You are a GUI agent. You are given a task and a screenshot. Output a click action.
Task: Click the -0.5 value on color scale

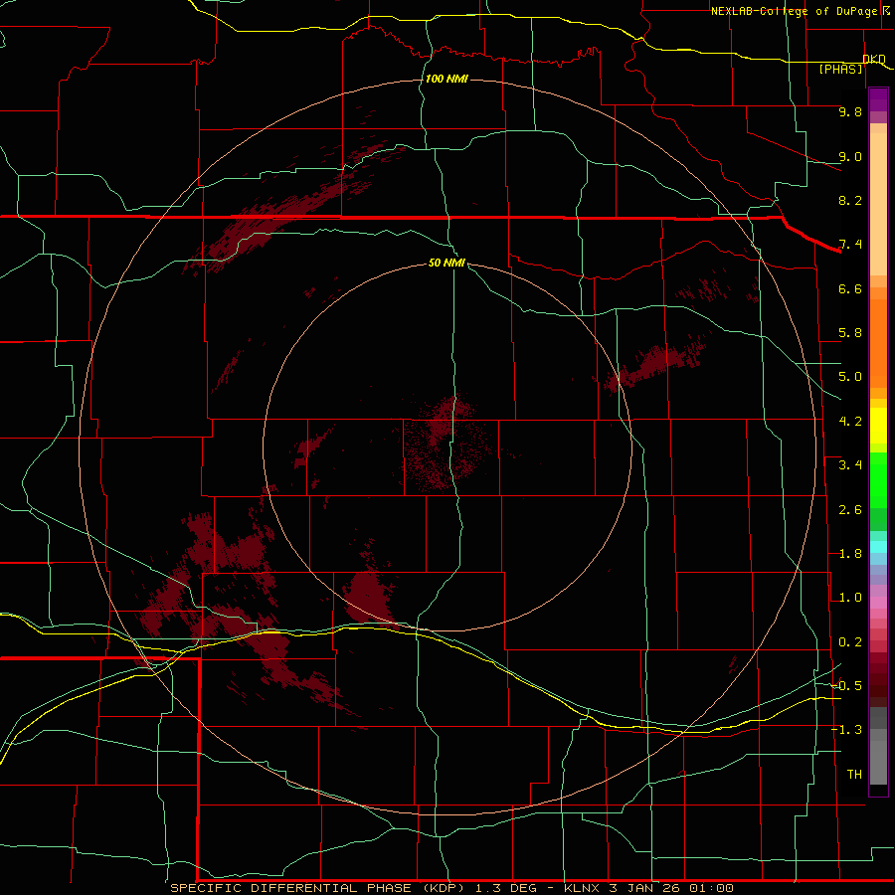click(x=846, y=686)
